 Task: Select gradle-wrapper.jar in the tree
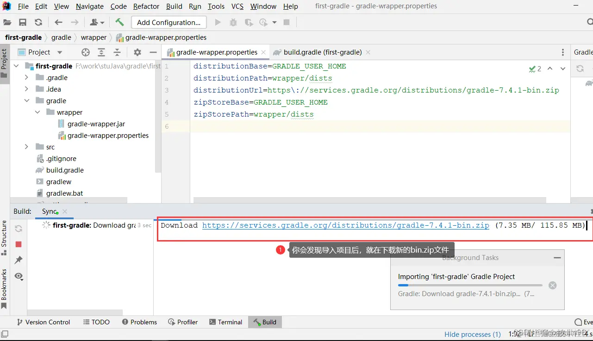point(96,124)
